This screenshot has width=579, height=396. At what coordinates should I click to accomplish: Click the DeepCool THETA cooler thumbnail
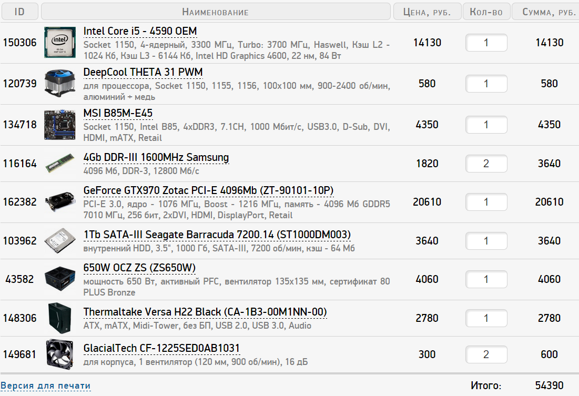(x=60, y=84)
